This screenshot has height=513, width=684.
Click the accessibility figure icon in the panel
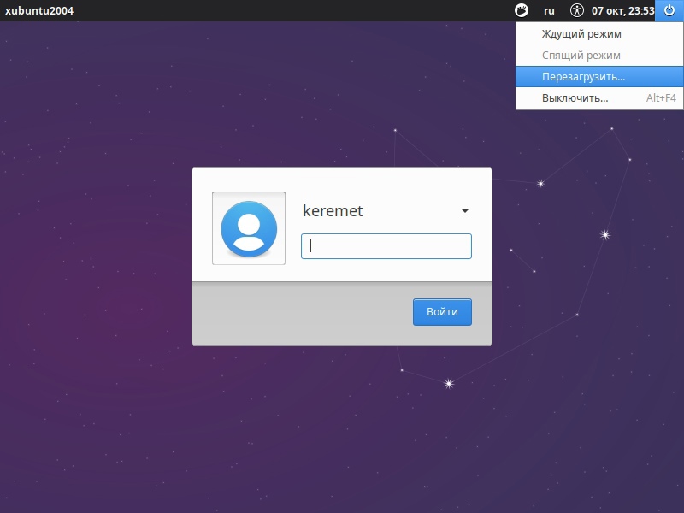[576, 11]
